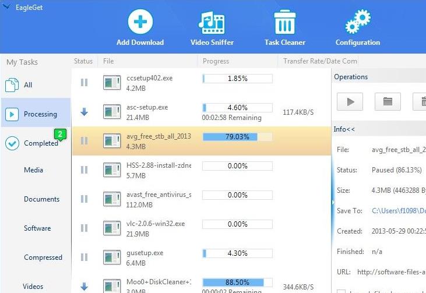Select the ccsetup402.exe file name
This screenshot has height=293, width=426.
[149, 78]
